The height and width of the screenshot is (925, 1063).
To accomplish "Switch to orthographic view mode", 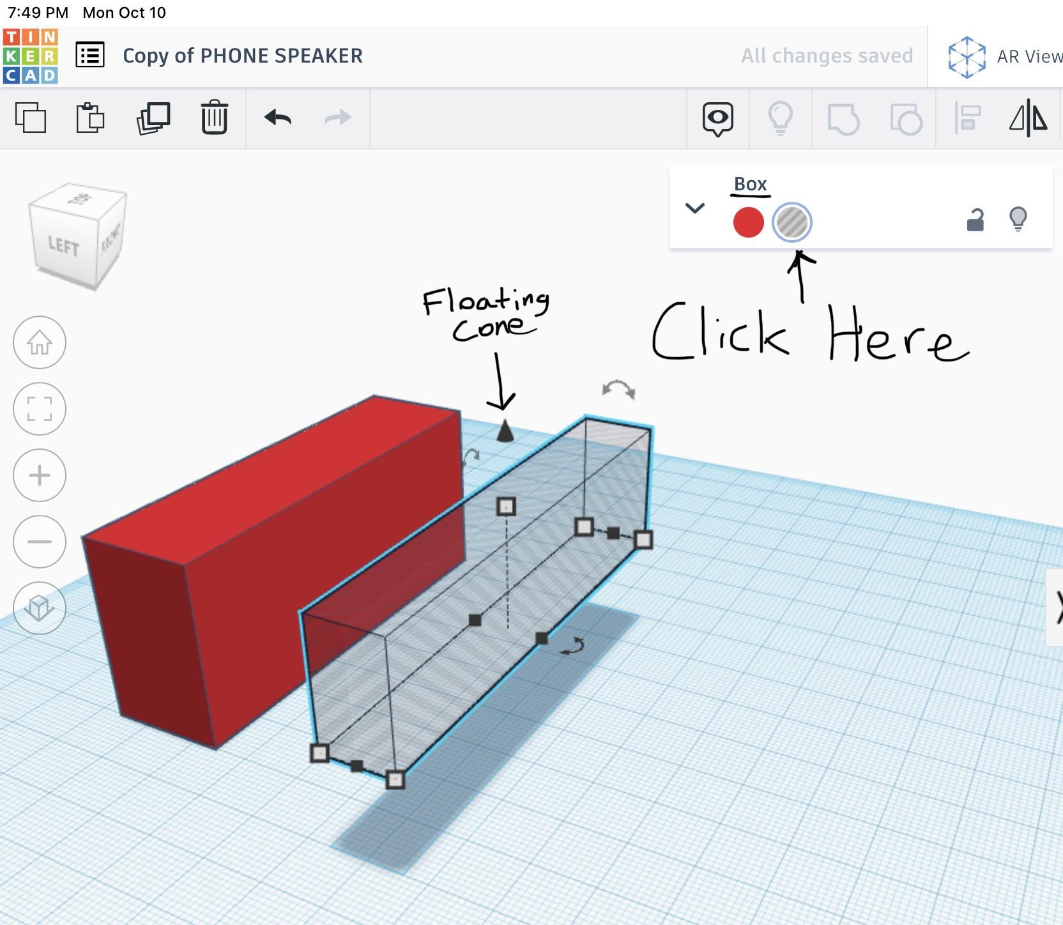I will point(40,608).
